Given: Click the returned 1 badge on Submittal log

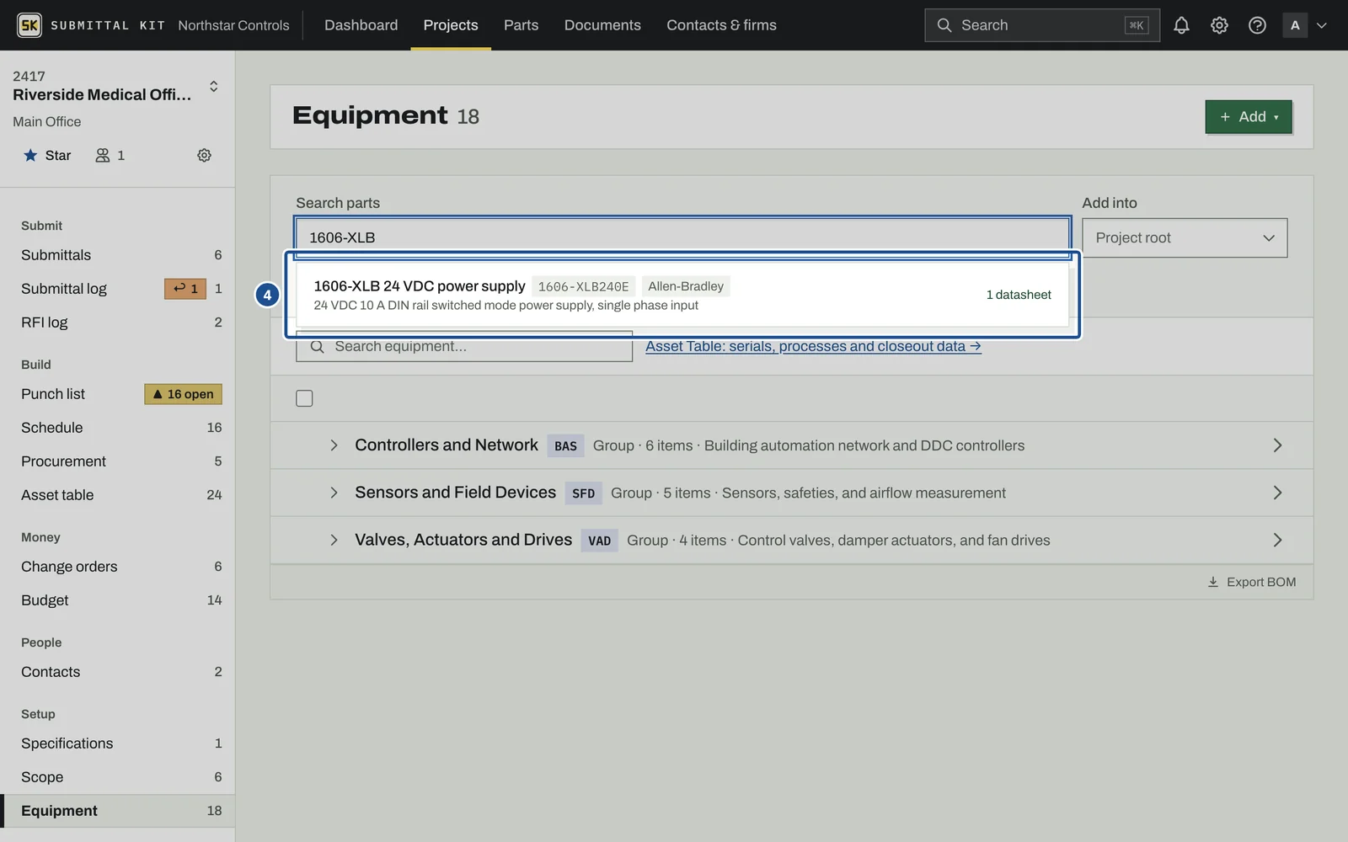Looking at the screenshot, I should tap(185, 289).
